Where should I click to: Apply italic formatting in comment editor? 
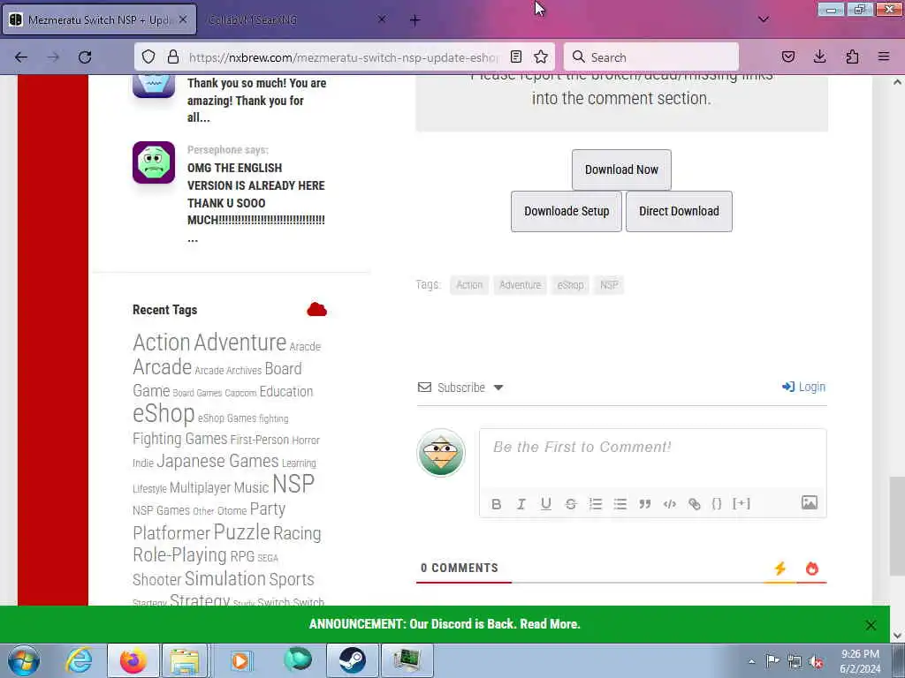pyautogui.click(x=521, y=504)
